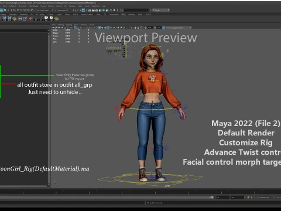
Task: Click the first white checkmark shelf icon
Action: [46, 19]
